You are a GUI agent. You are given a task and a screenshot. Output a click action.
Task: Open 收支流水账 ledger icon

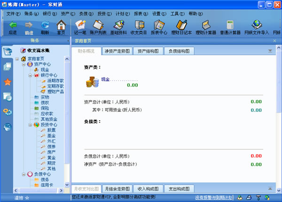23,51
